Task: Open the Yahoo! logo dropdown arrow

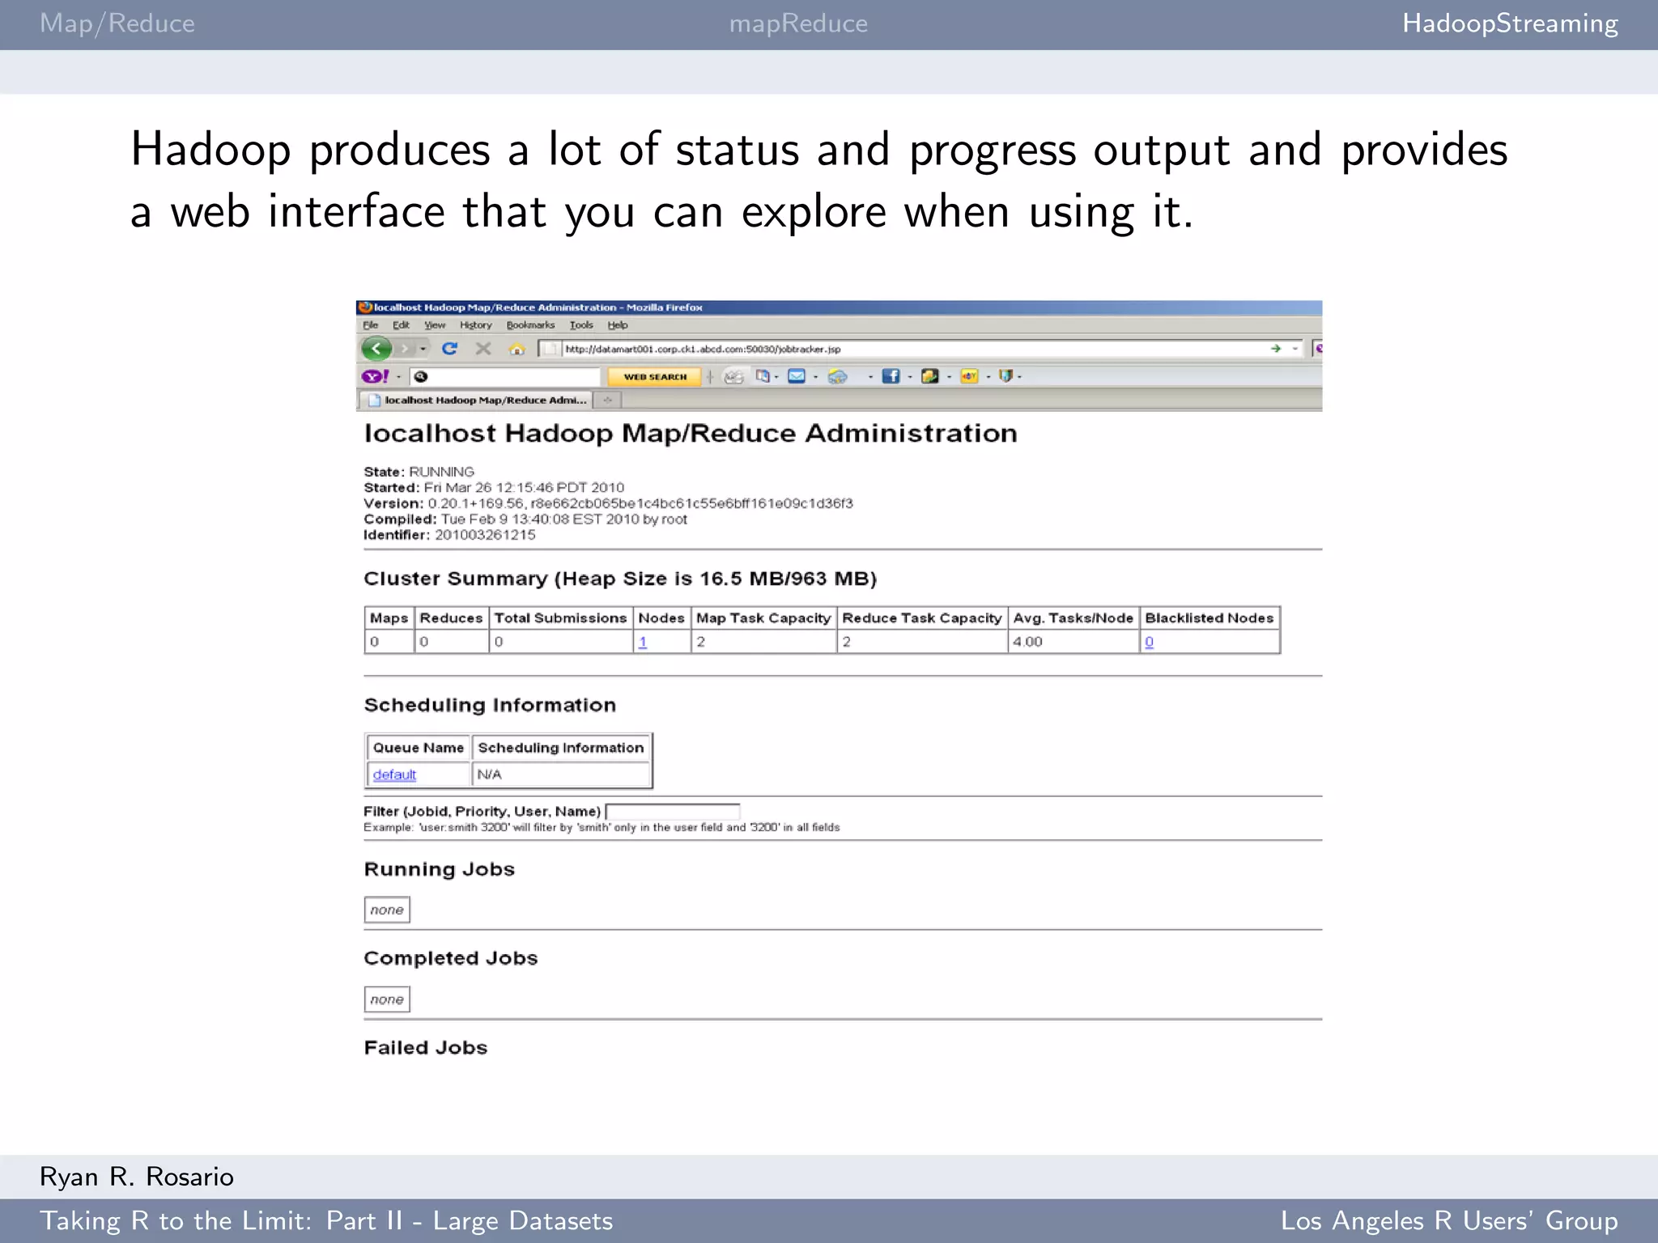Action: click(398, 377)
